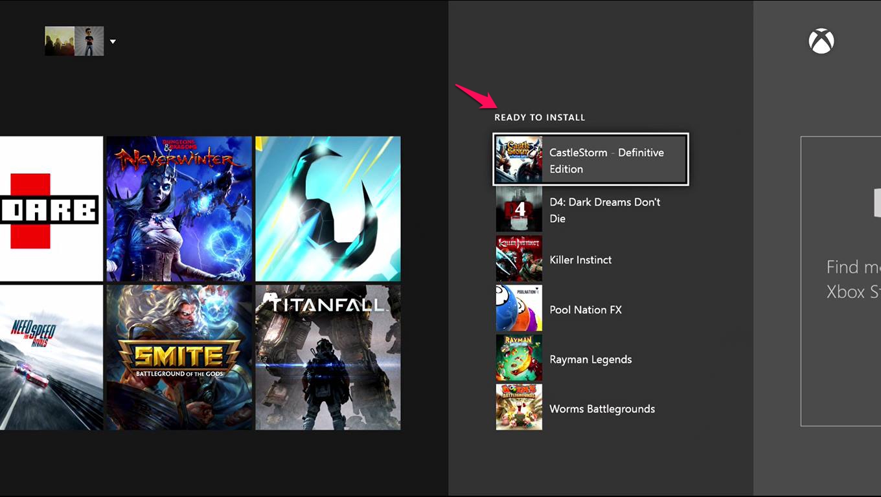881x497 pixels.
Task: Click the Xbox logo icon
Action: pos(821,42)
